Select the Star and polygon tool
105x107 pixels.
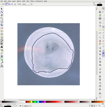(2, 31)
